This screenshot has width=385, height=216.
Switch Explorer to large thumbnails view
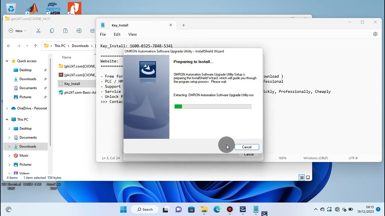point(308,178)
